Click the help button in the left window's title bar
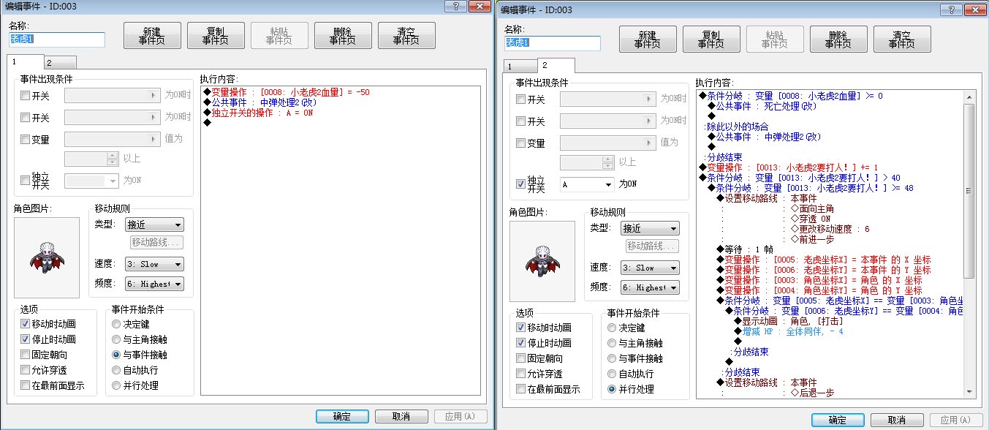Screen dimensions: 989x430 pos(455,6)
